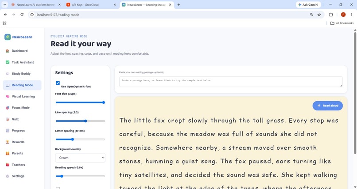Open the tab search dropdown arrow
357x189 pixels.
tap(4, 4)
